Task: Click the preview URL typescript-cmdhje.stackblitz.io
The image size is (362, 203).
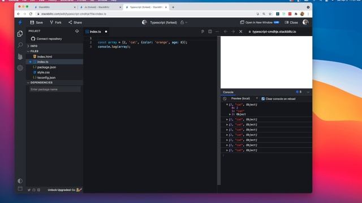Action: [274, 32]
